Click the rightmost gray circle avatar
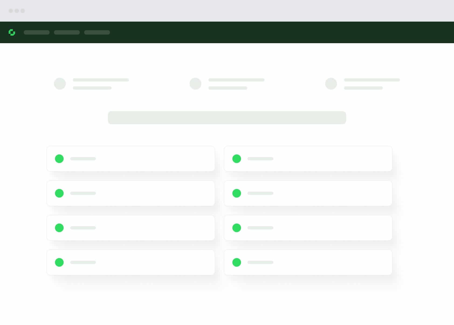The width and height of the screenshot is (454, 325). [331, 84]
